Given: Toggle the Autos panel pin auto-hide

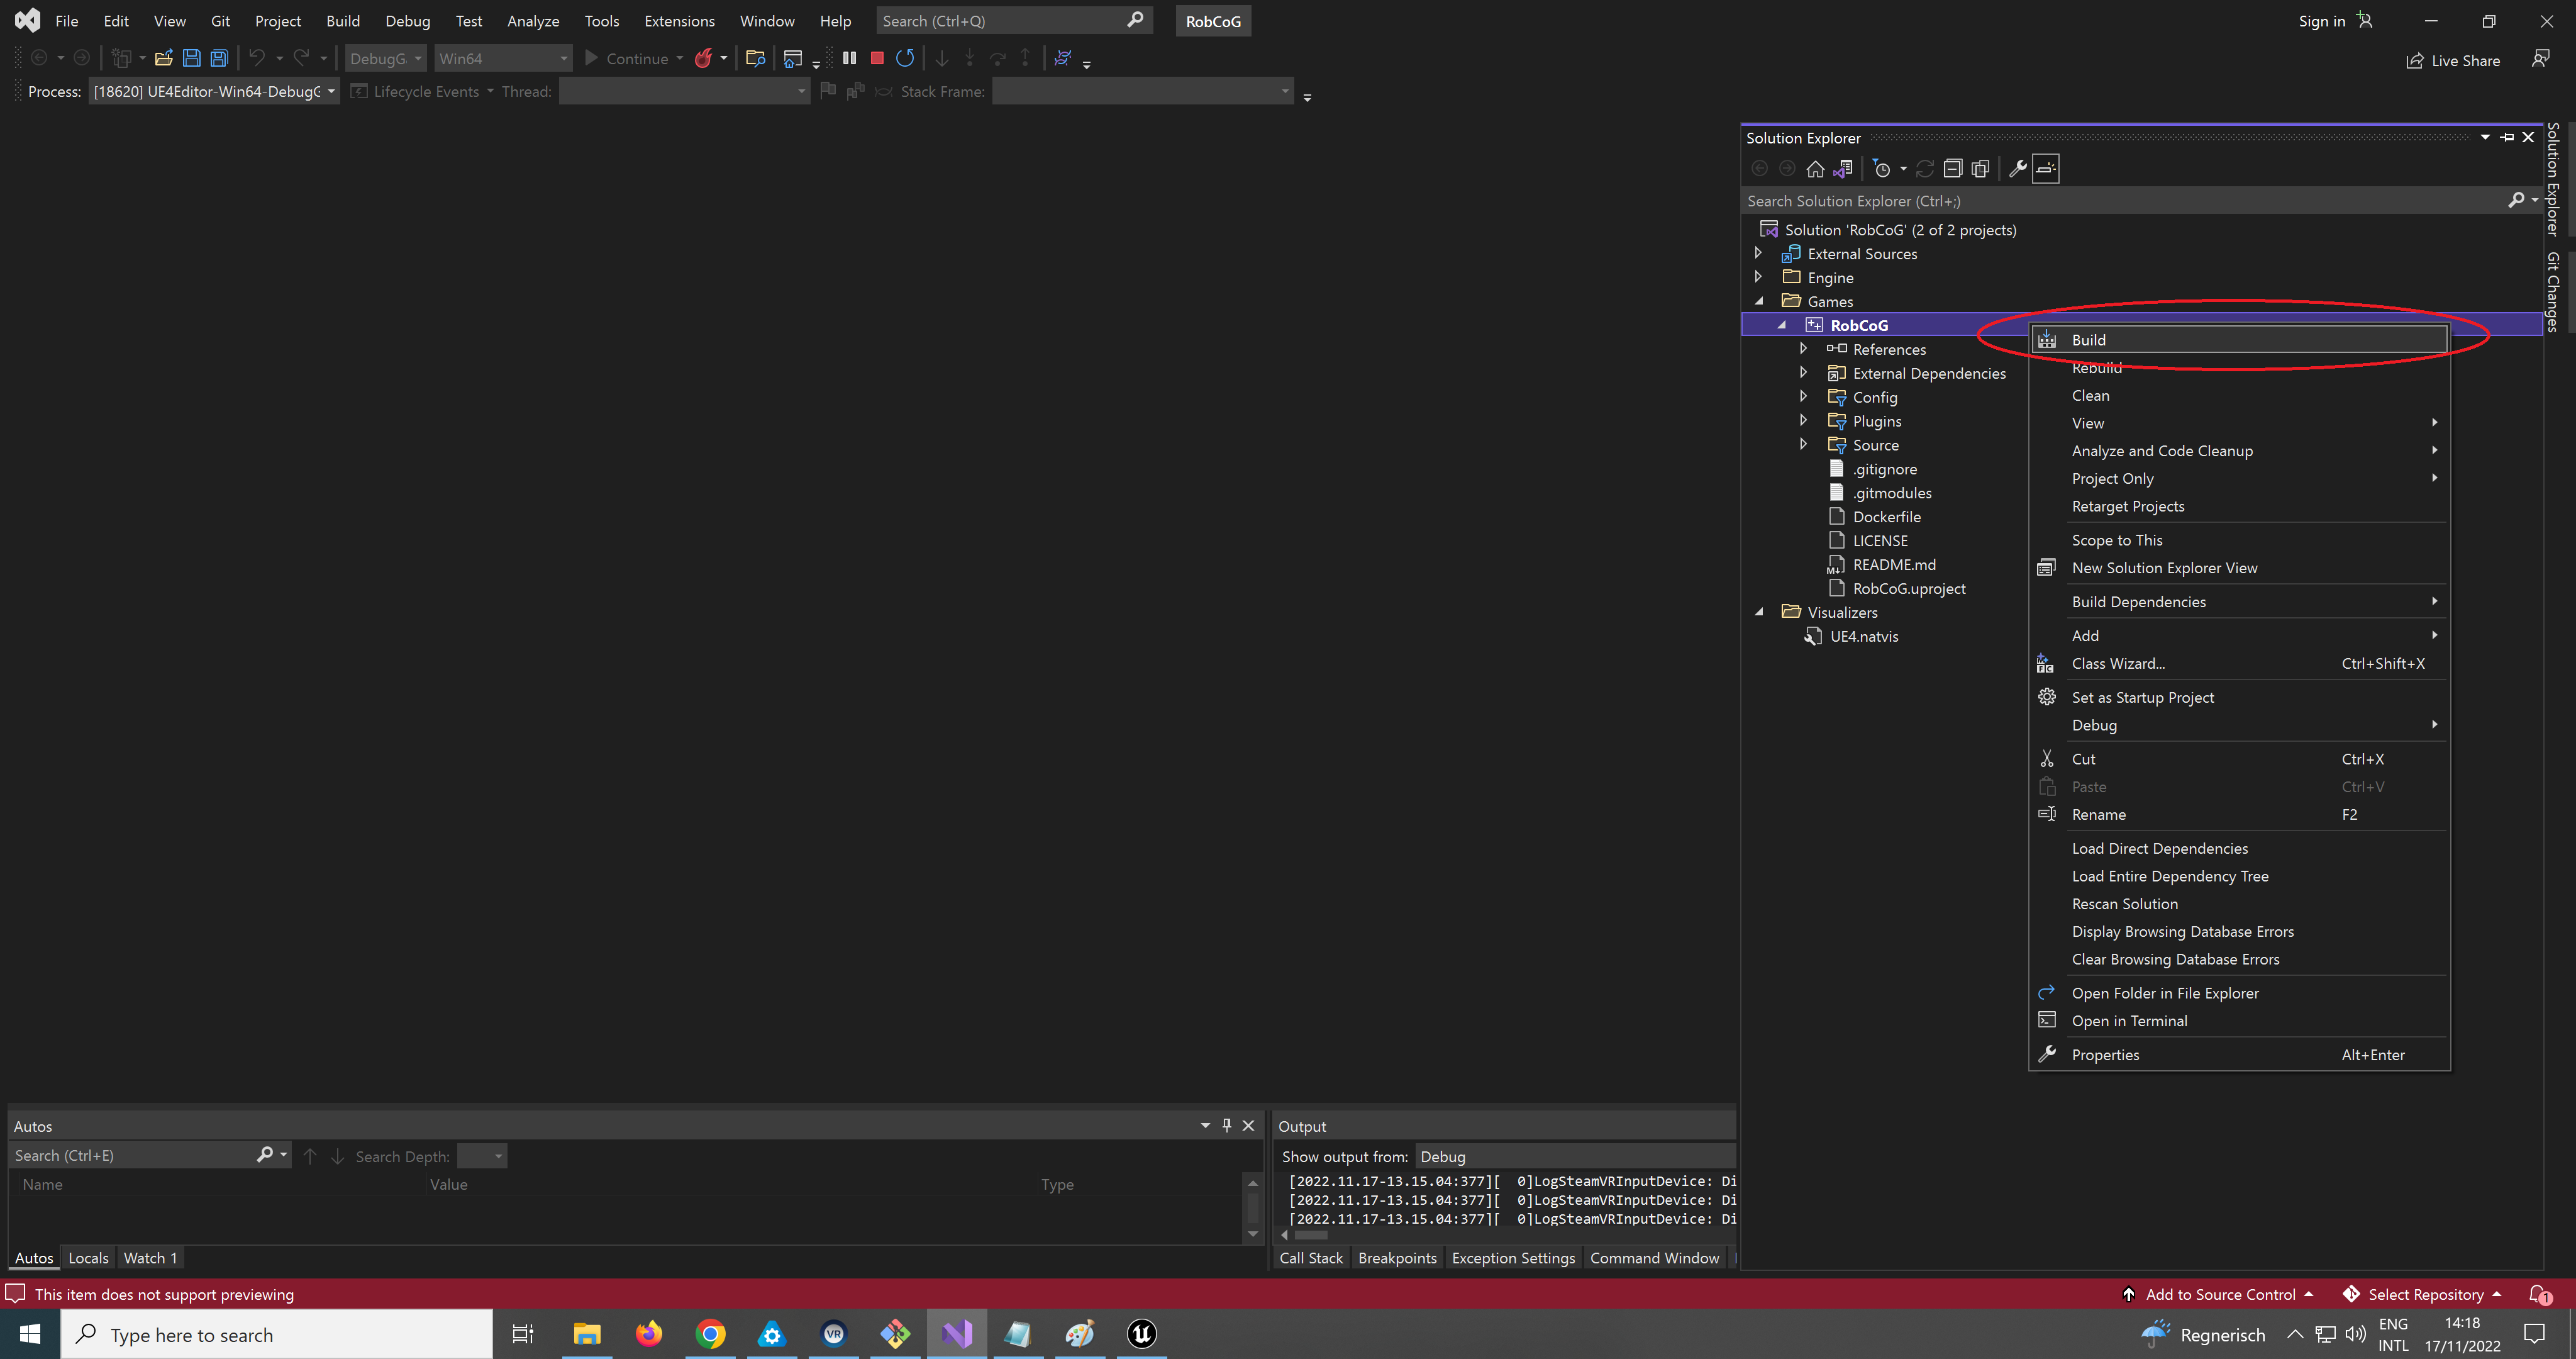Looking at the screenshot, I should tap(1227, 1125).
